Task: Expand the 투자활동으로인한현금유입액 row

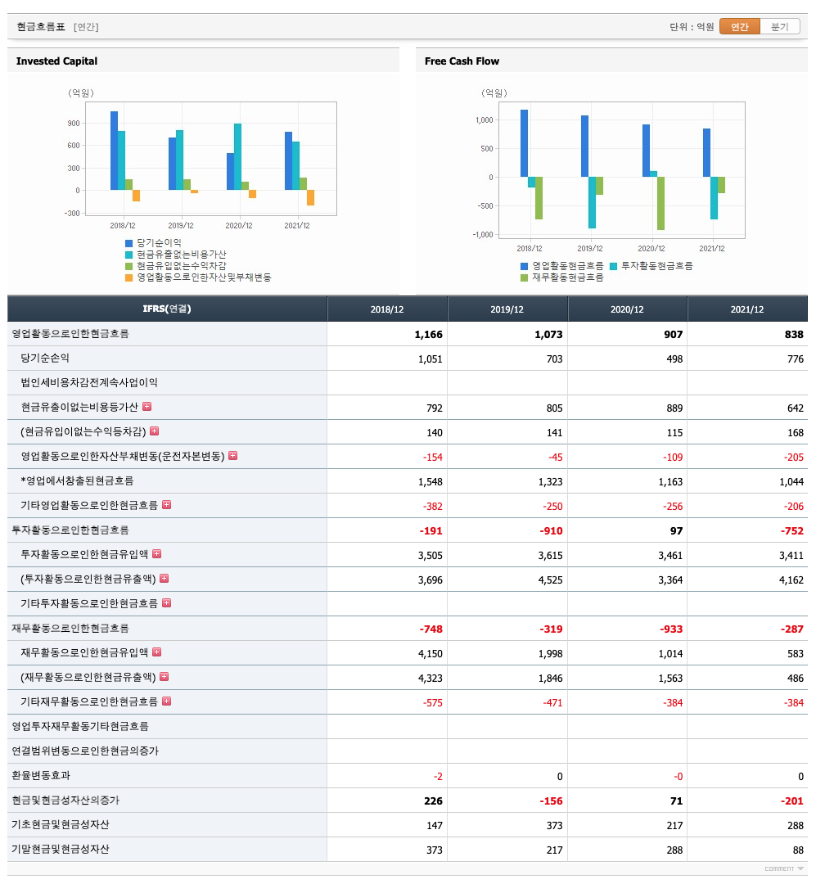Action: (157, 553)
